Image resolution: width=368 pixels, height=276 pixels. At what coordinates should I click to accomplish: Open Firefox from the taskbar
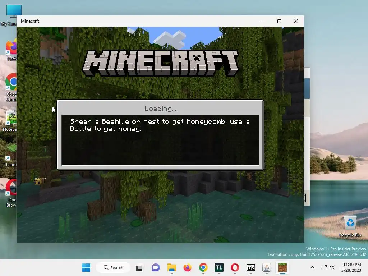pos(187,267)
